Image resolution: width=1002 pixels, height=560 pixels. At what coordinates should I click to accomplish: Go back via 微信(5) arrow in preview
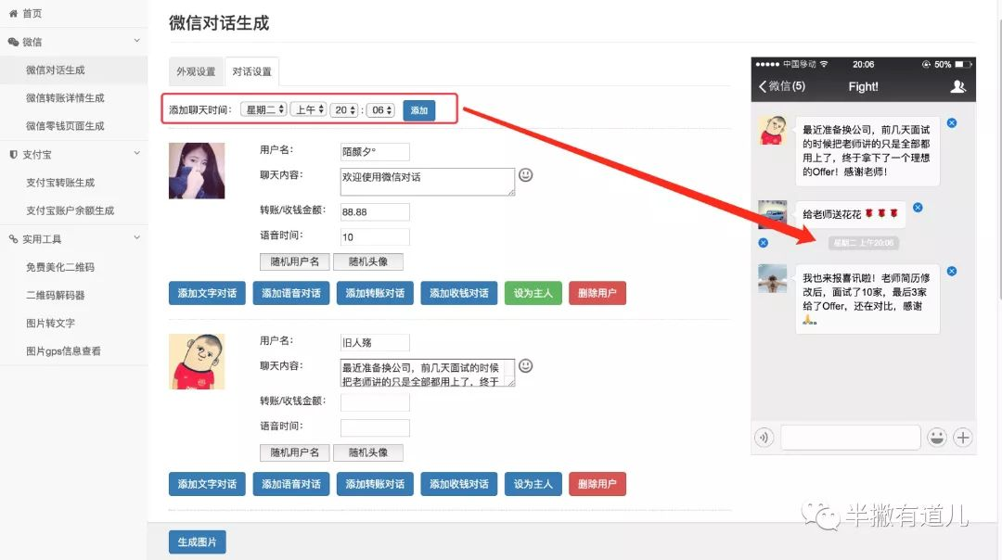[781, 86]
